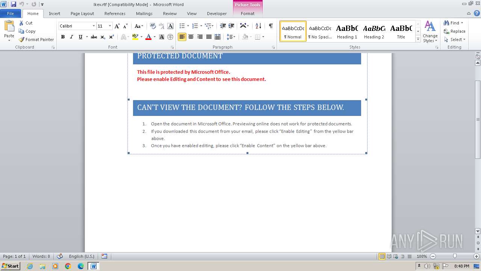Image resolution: width=481 pixels, height=271 pixels.
Task: Switch to Print Layout view
Action: point(382,256)
